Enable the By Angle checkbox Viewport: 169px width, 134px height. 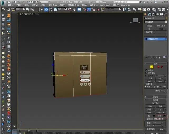(146, 76)
